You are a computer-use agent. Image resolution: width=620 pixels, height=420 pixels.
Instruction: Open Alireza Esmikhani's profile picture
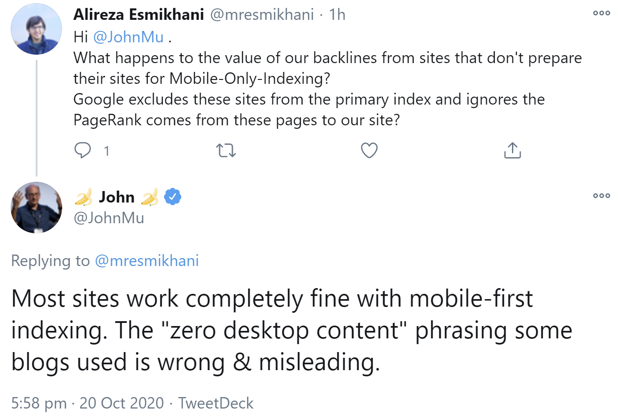click(x=36, y=29)
